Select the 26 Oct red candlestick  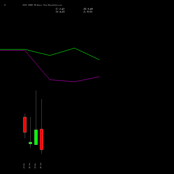click(x=41, y=140)
